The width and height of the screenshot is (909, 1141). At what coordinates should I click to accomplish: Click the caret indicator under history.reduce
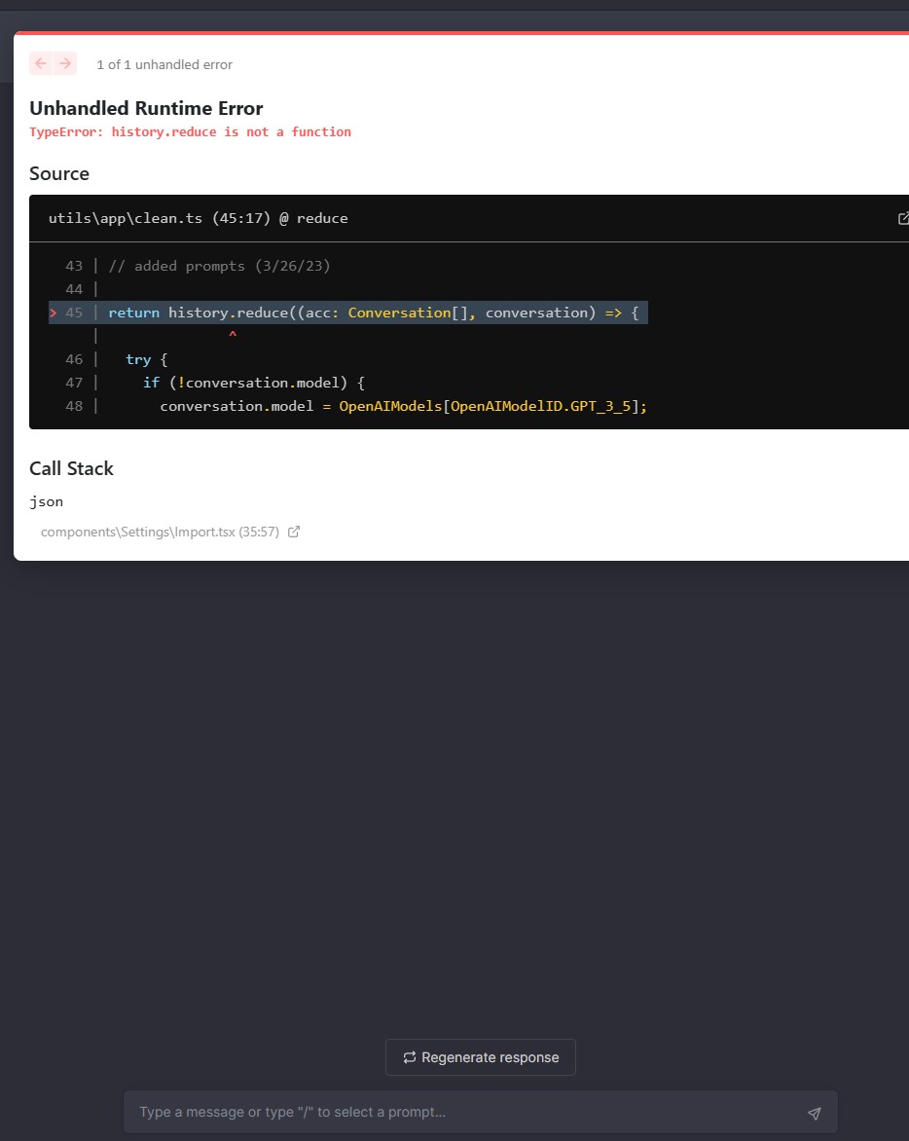pos(233,335)
